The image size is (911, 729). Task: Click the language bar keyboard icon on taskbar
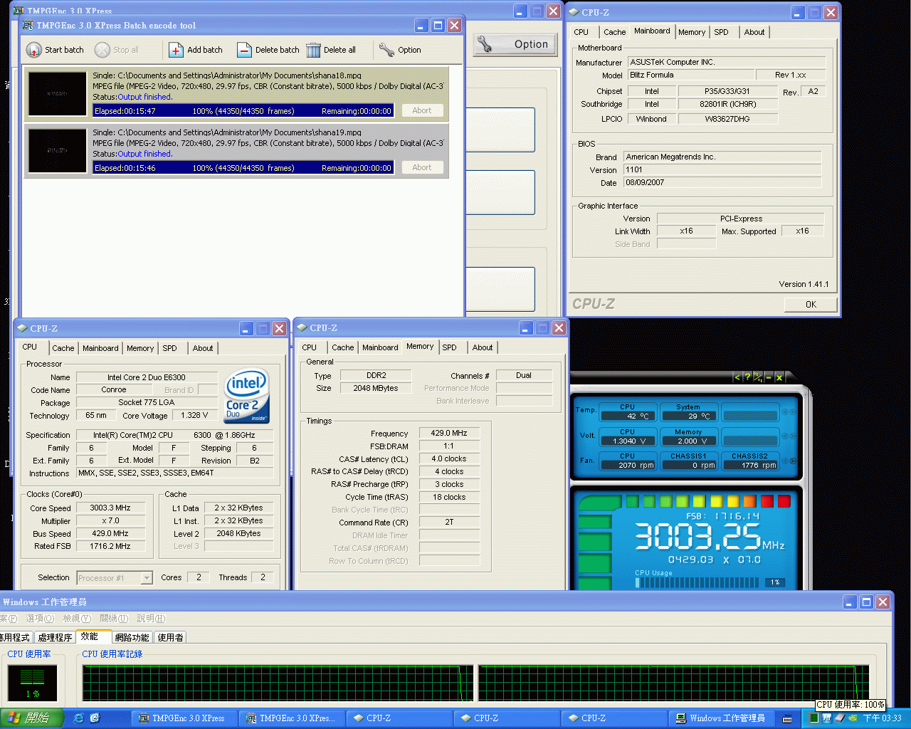(x=787, y=718)
